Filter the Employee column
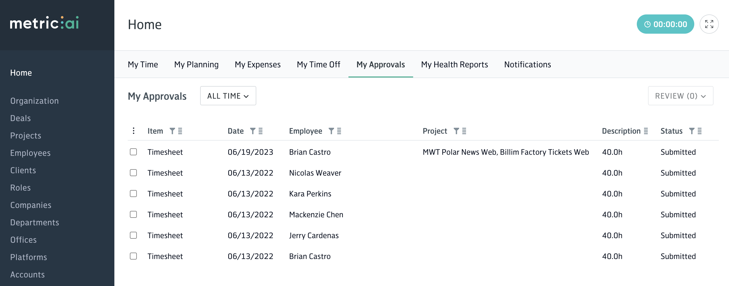The height and width of the screenshot is (286, 729). 331,131
